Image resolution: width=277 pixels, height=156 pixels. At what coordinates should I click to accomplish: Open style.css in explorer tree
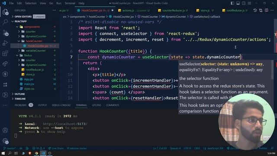pos(29,89)
